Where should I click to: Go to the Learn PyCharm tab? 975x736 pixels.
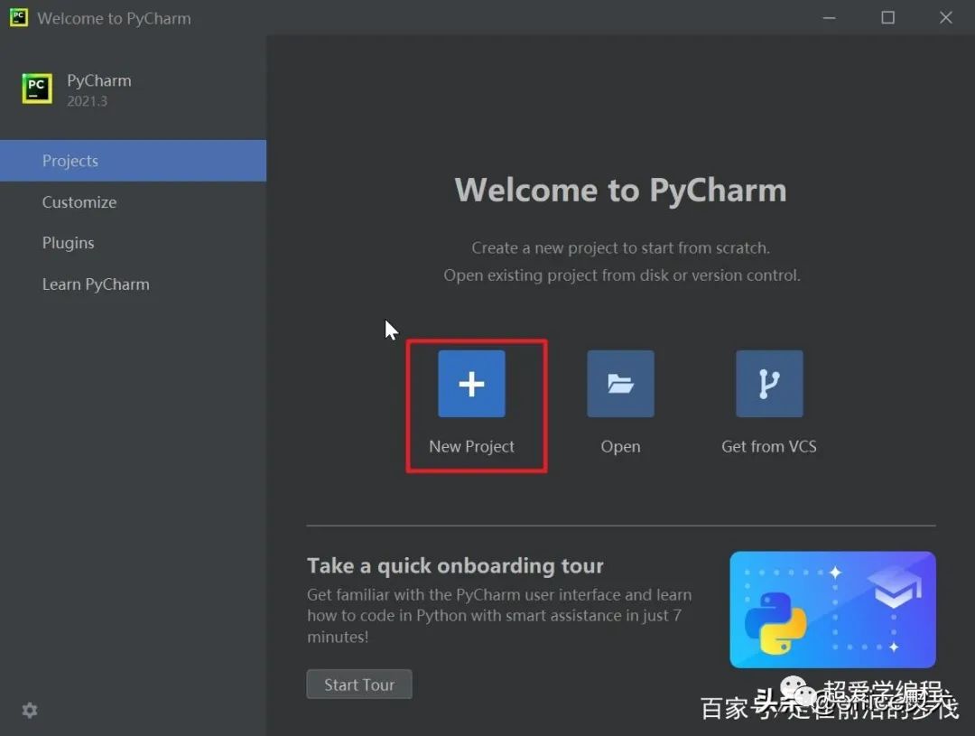(133, 284)
